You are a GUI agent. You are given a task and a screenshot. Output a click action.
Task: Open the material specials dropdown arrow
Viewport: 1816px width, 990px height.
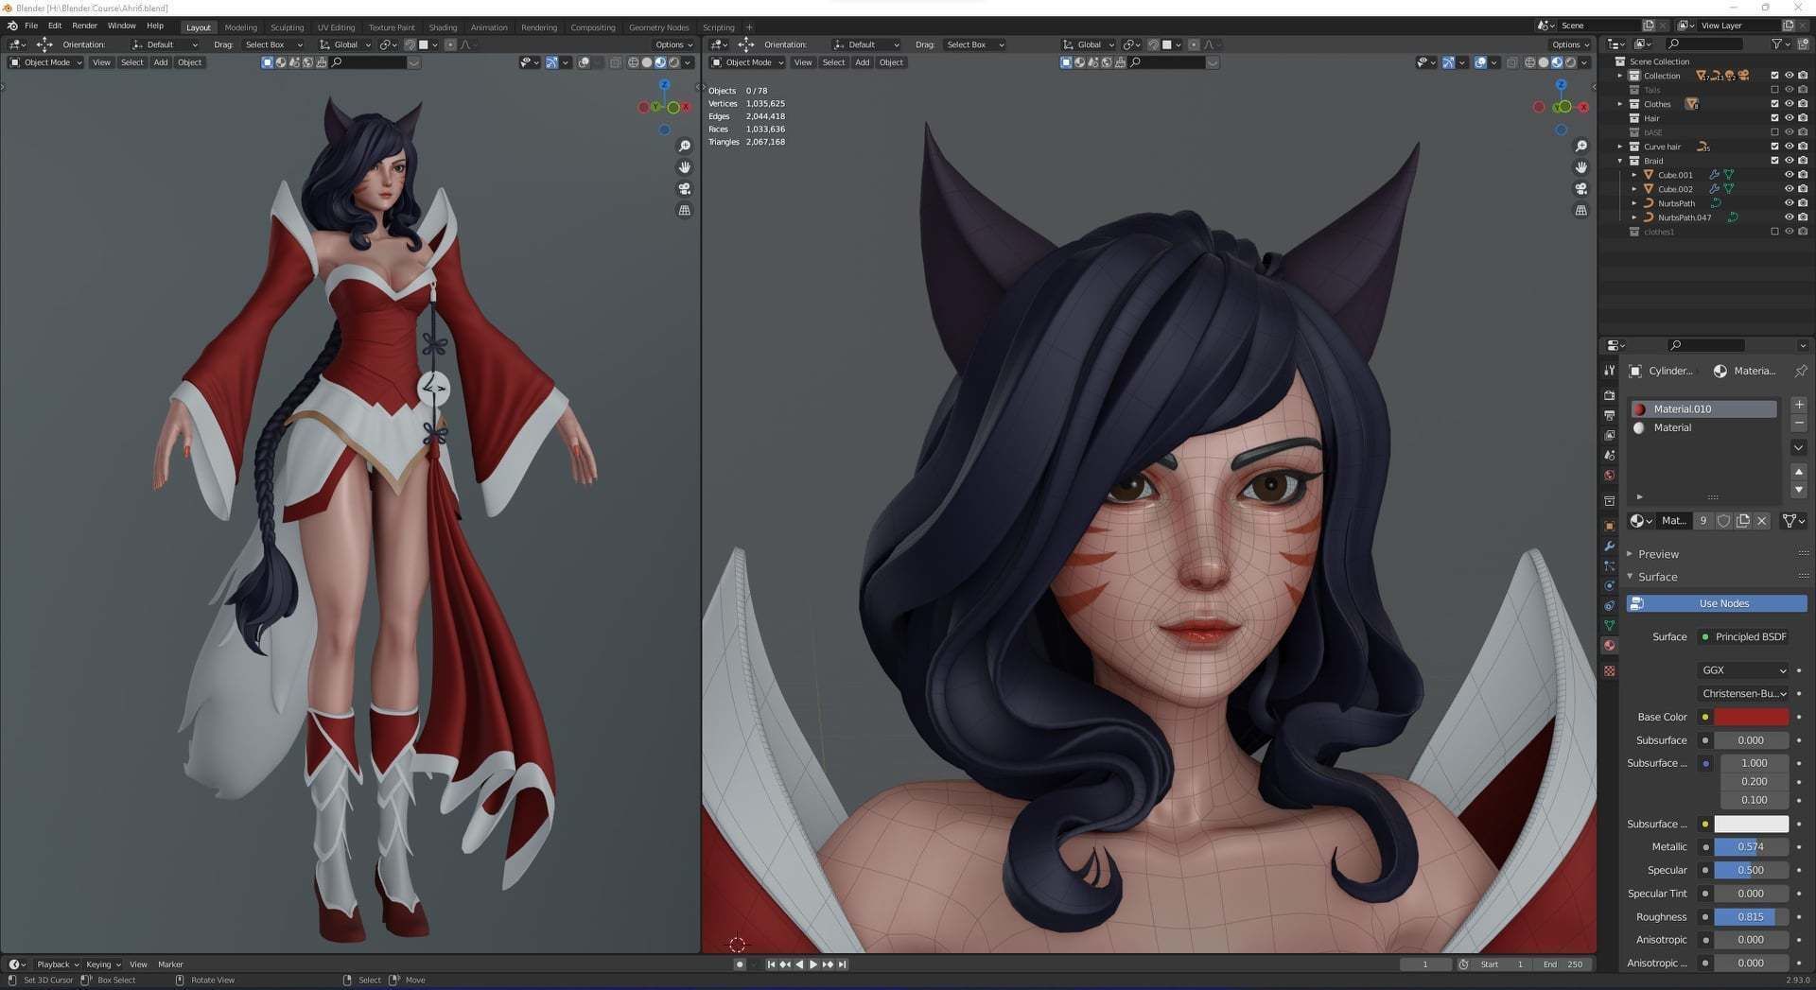click(x=1799, y=447)
